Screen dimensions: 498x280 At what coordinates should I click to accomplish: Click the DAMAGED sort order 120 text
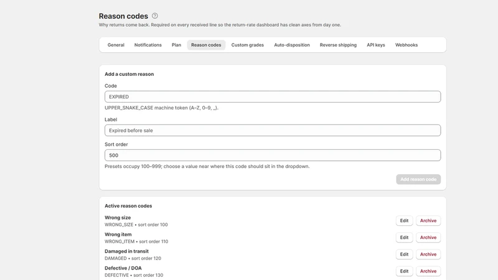pyautogui.click(x=133, y=258)
